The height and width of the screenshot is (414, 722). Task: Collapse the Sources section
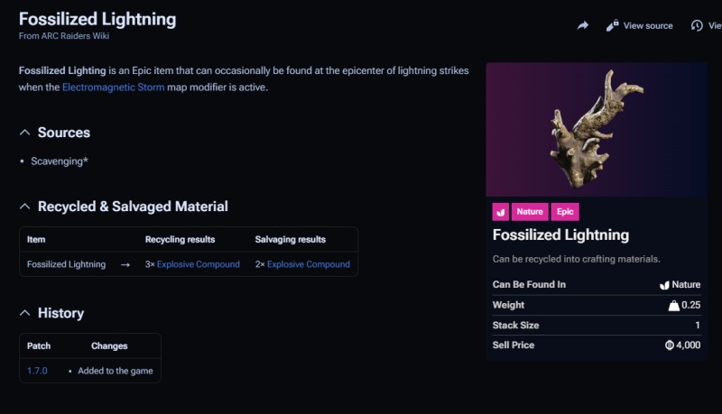(25, 133)
